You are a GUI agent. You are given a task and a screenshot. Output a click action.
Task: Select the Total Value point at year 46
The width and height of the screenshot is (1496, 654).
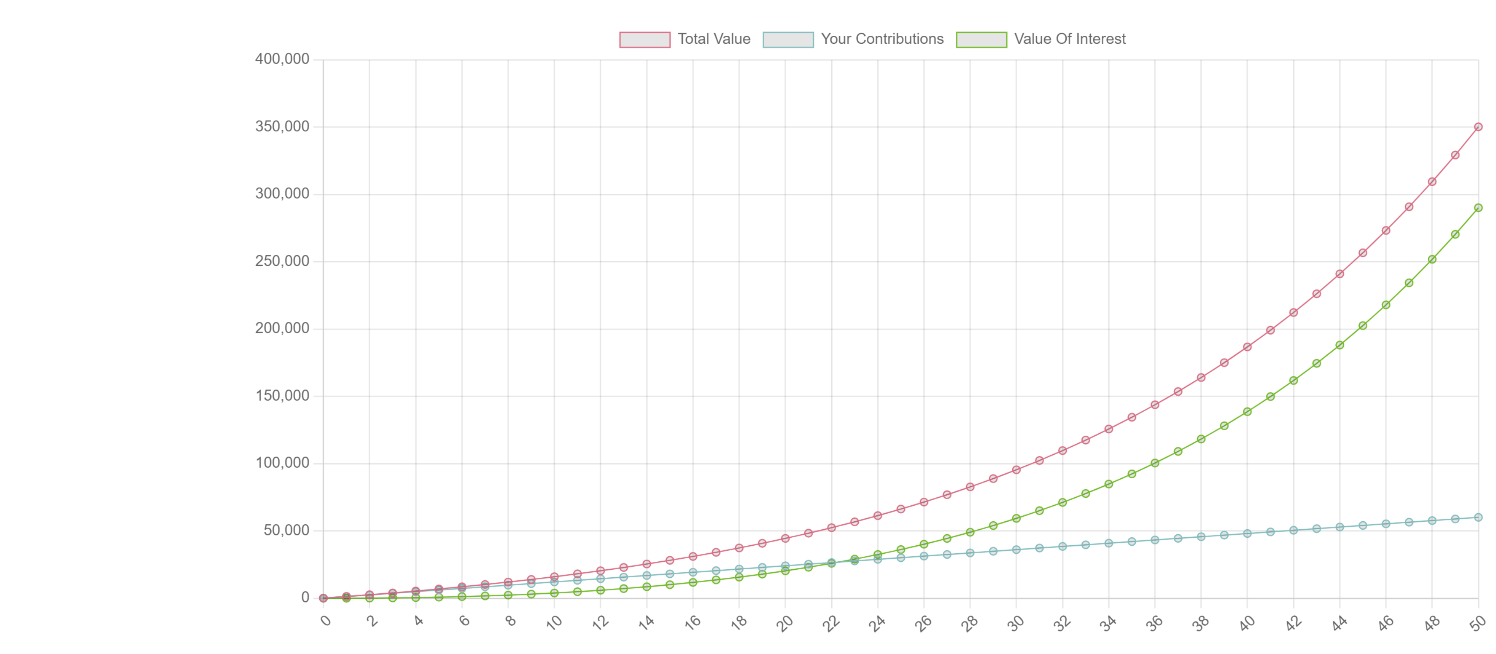pos(1385,231)
